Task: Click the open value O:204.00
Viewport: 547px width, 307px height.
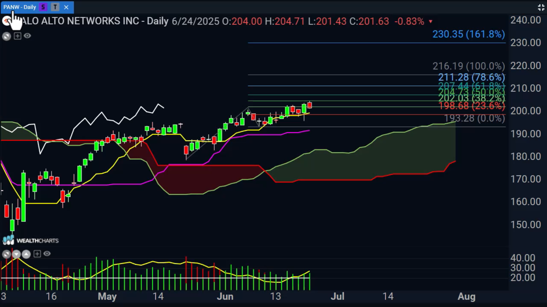Action: 242,21
